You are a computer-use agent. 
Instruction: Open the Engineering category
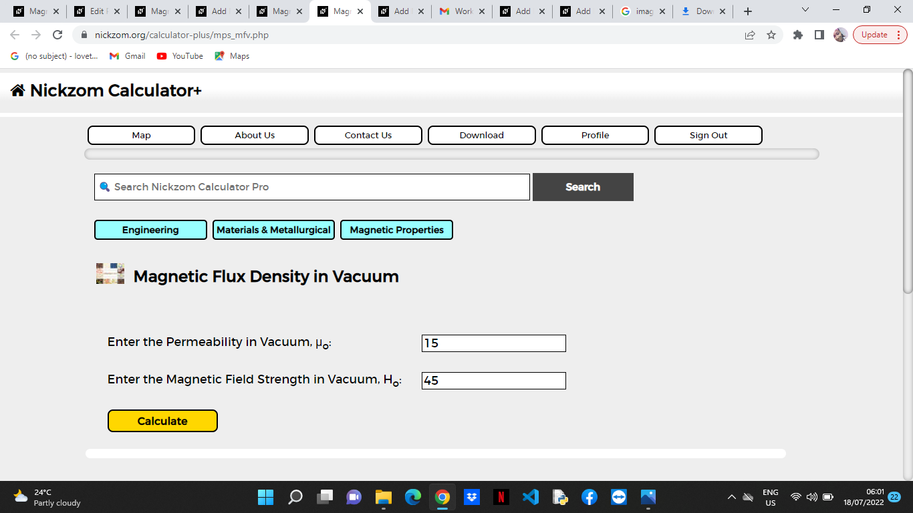(x=150, y=230)
